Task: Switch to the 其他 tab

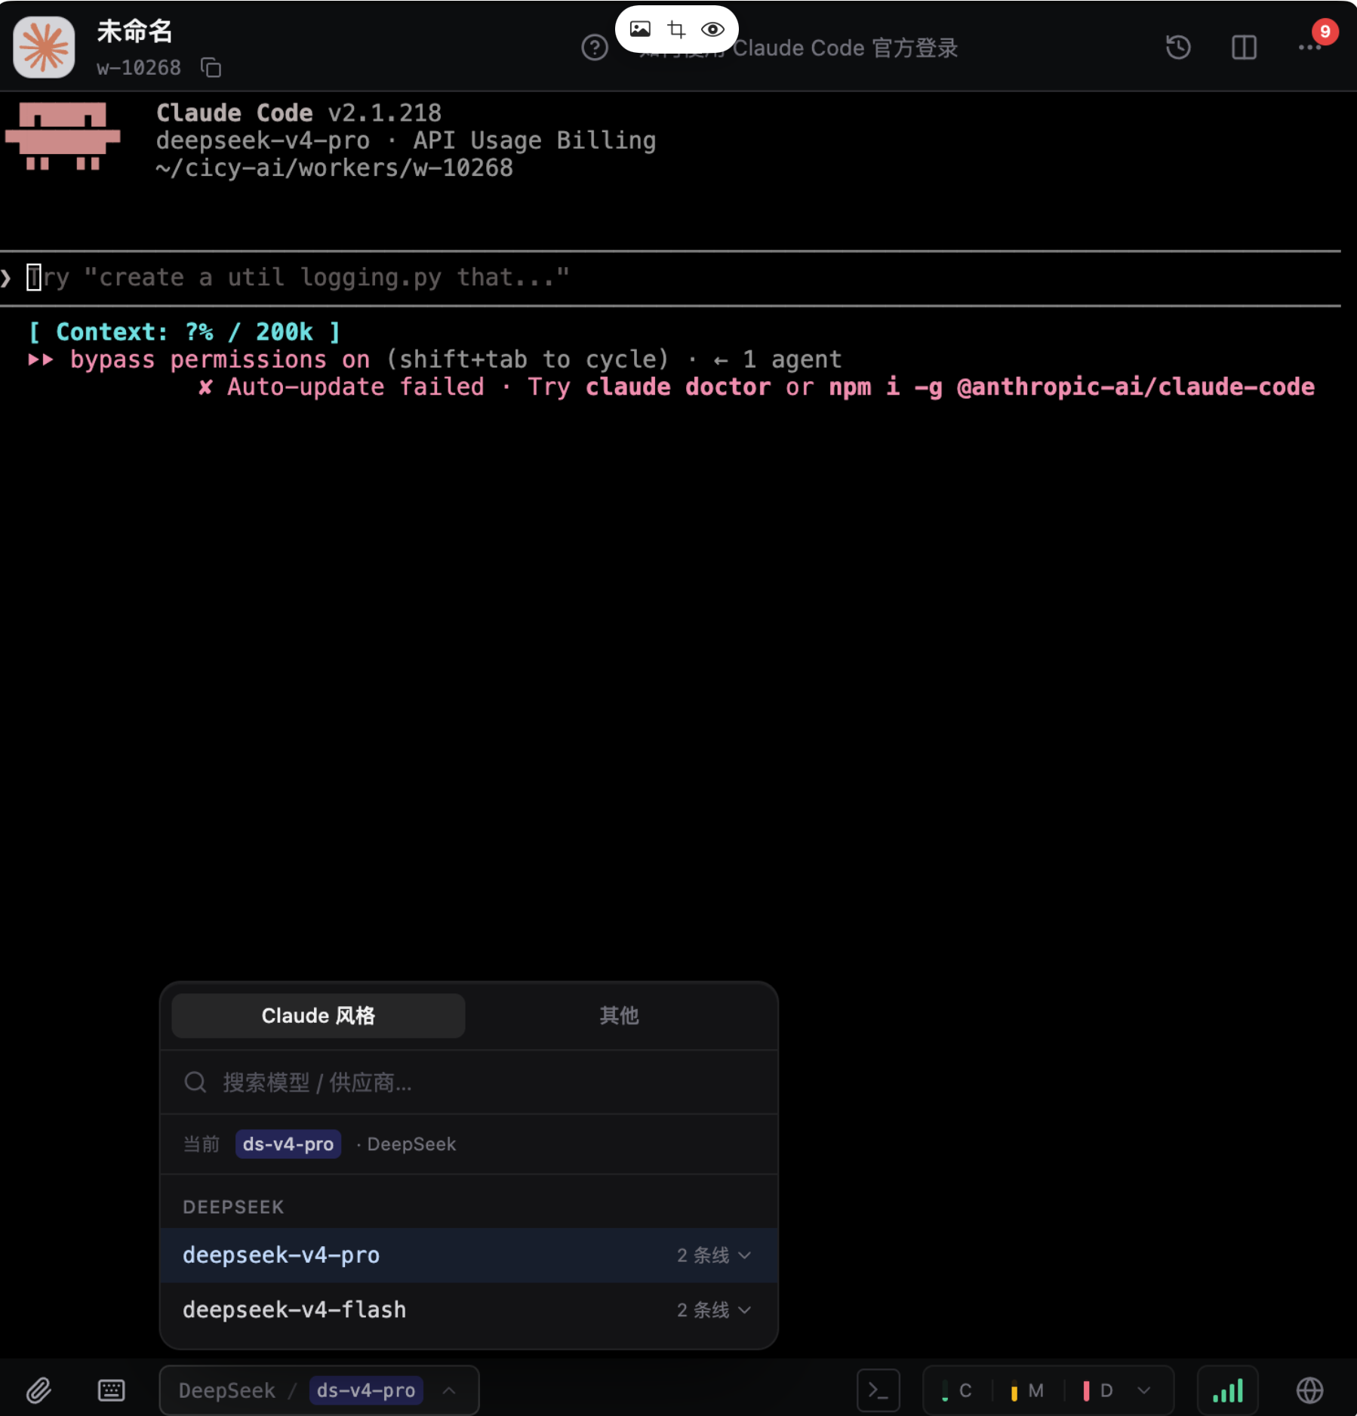Action: (x=619, y=1015)
